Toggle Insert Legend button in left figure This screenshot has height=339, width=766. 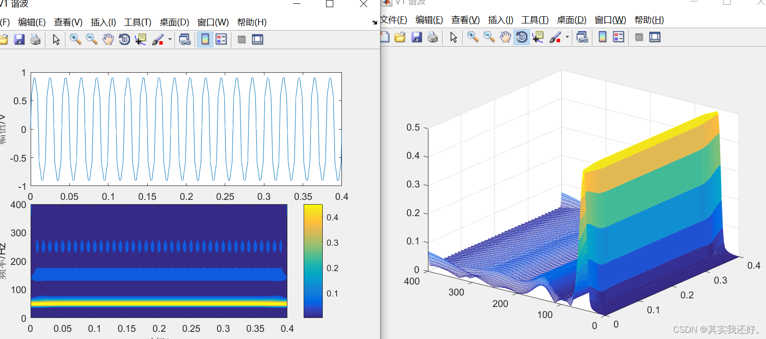221,40
